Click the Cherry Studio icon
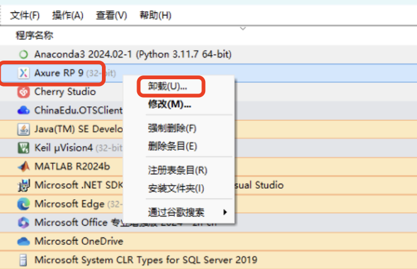The width and height of the screenshot is (417, 269). point(23,92)
